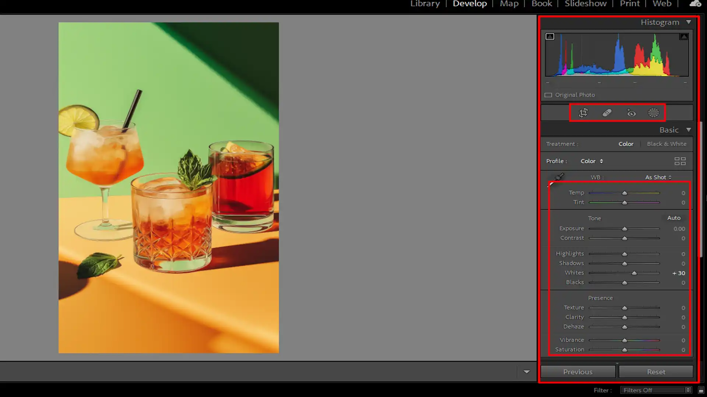707x397 pixels.
Task: Open the Masking tool
Action: pyautogui.click(x=653, y=113)
